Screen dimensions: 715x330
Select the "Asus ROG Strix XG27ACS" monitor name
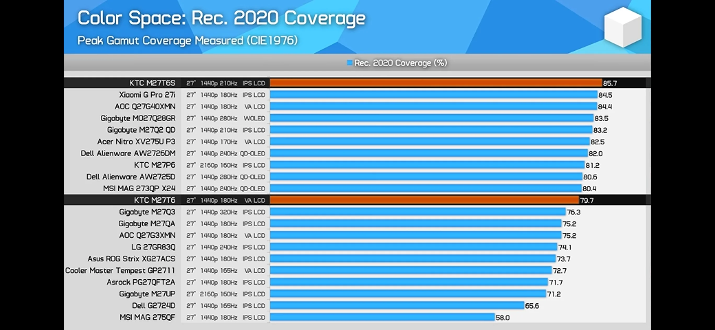(131, 259)
